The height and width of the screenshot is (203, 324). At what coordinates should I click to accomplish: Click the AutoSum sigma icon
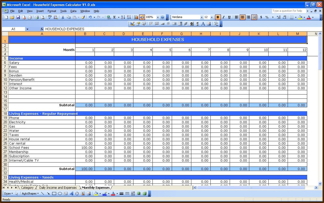(115, 17)
